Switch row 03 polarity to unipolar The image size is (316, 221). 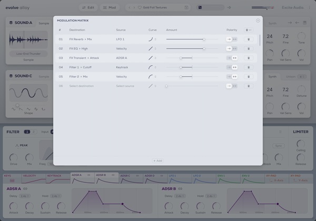[229, 58]
